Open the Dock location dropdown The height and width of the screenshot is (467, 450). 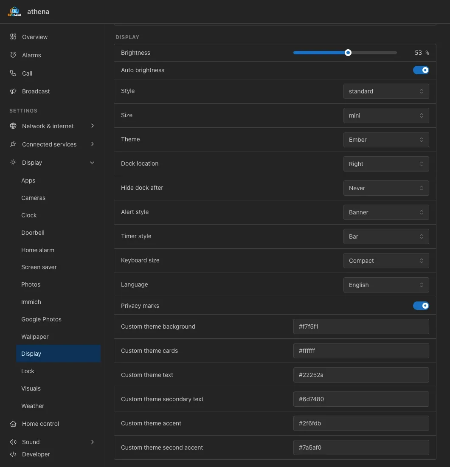(x=386, y=164)
